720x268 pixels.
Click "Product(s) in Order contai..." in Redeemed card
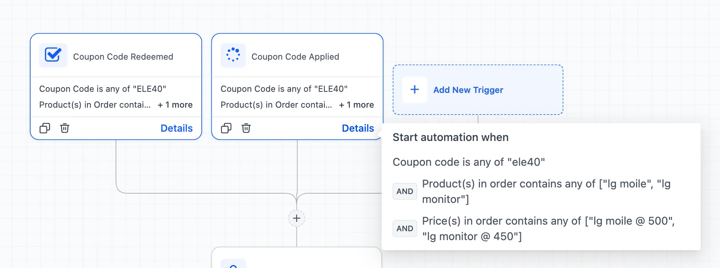point(95,105)
